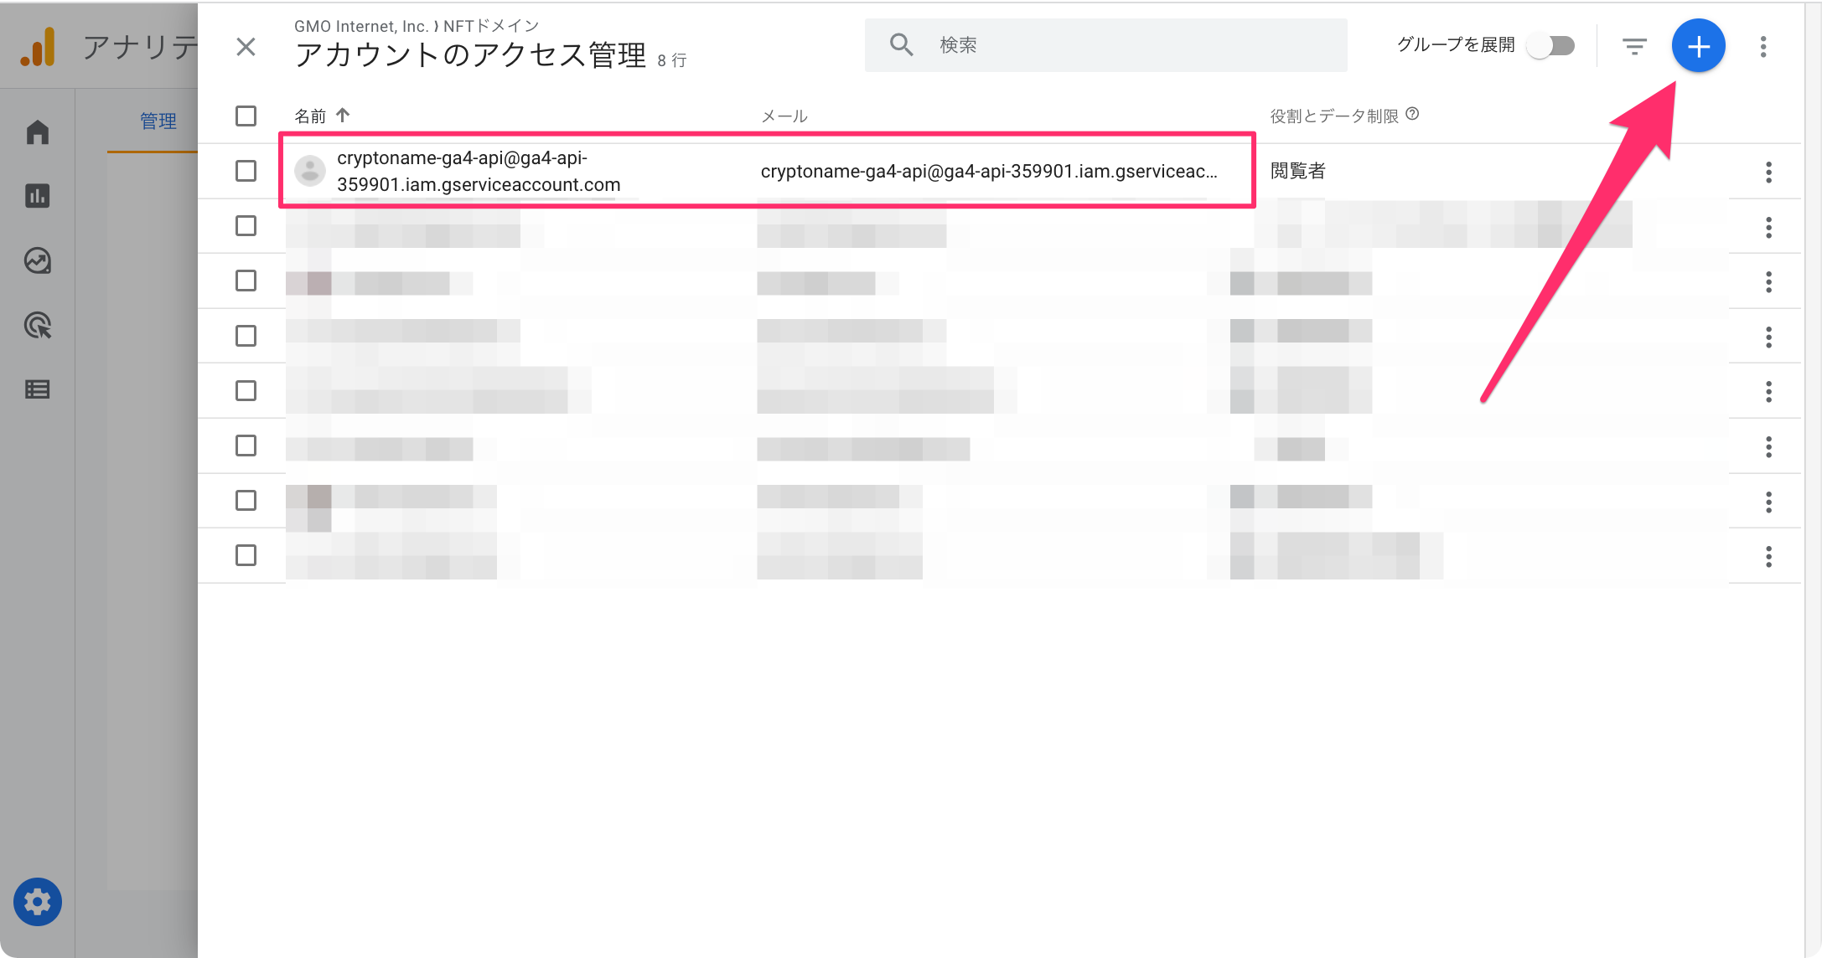Check the select-all checkbox in the header
The height and width of the screenshot is (958, 1822).
pos(246,116)
